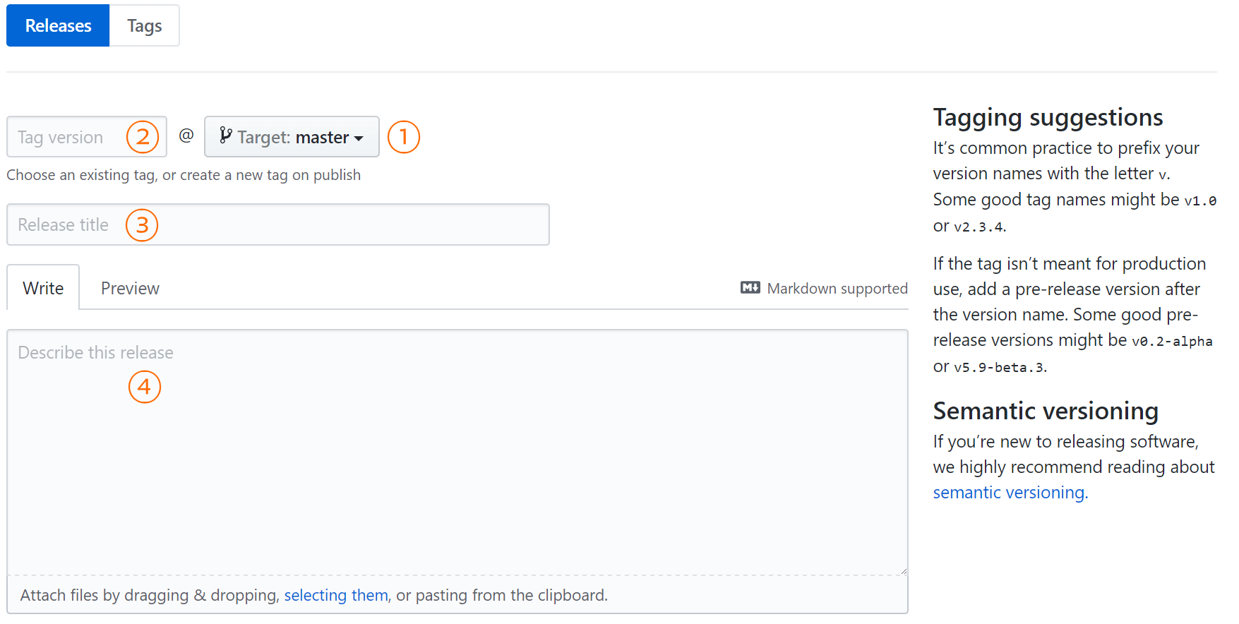Switch to the Tags tab
This screenshot has height=624, width=1239.
(x=145, y=25)
